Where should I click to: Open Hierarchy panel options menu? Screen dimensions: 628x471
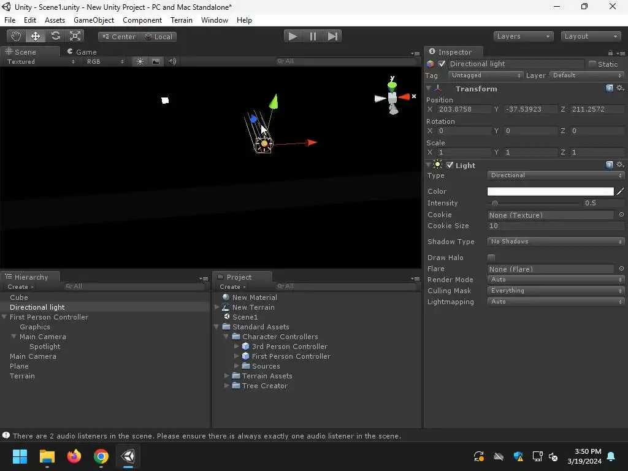(x=204, y=278)
